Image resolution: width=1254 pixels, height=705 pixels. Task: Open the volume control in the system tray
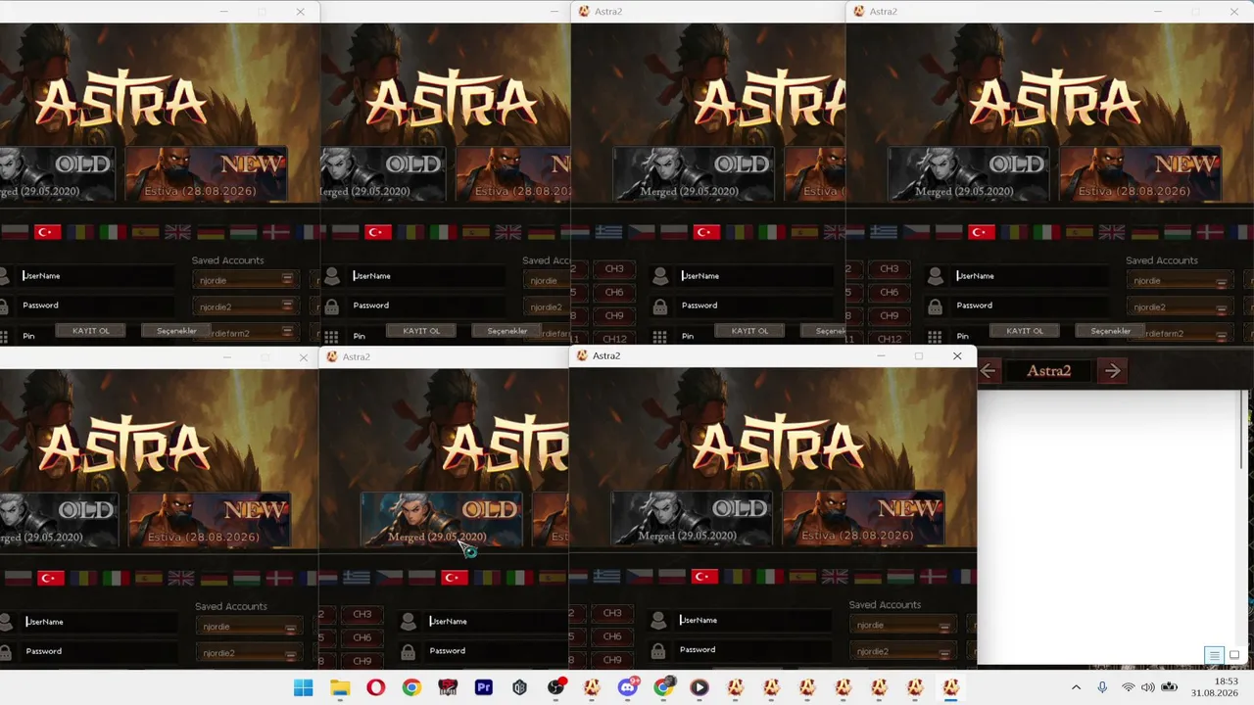pyautogui.click(x=1147, y=687)
